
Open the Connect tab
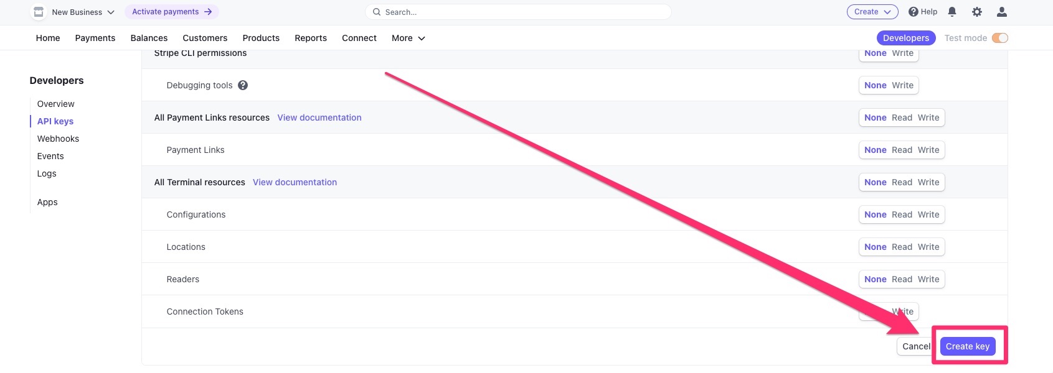pyautogui.click(x=359, y=38)
